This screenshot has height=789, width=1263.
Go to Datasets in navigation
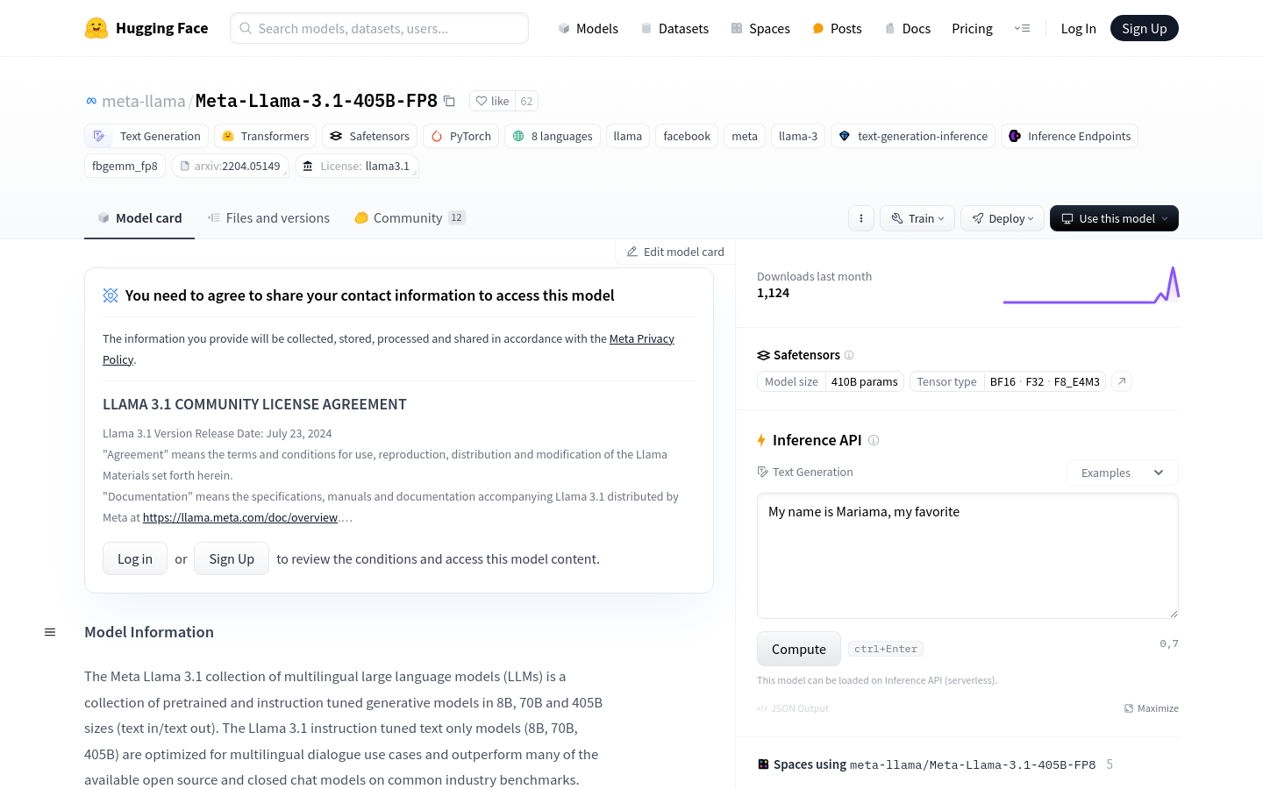(674, 28)
